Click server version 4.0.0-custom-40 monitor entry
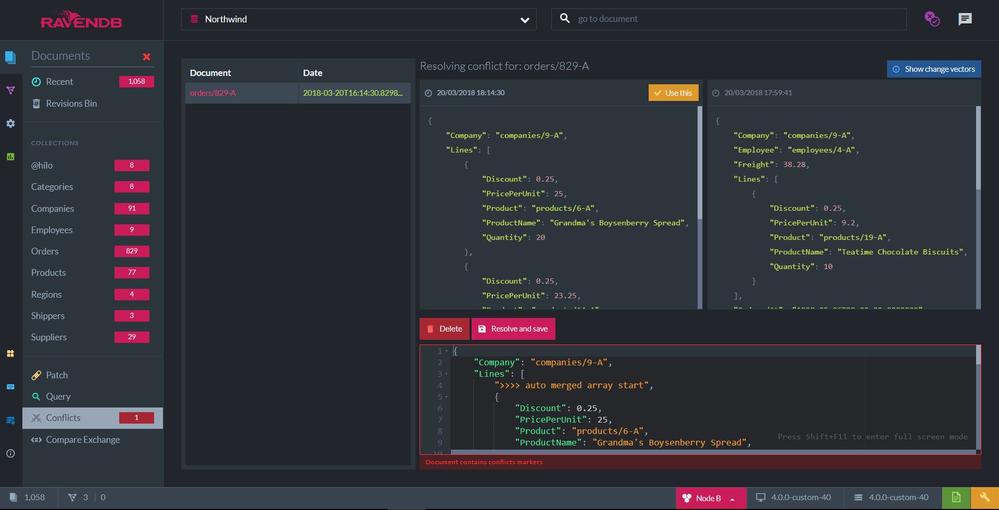This screenshot has height=510, width=999. [x=793, y=498]
